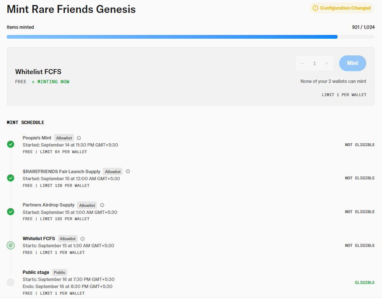Click the '921 / 1,024' minted count
Viewport: 382px width, 298px height.
click(363, 27)
